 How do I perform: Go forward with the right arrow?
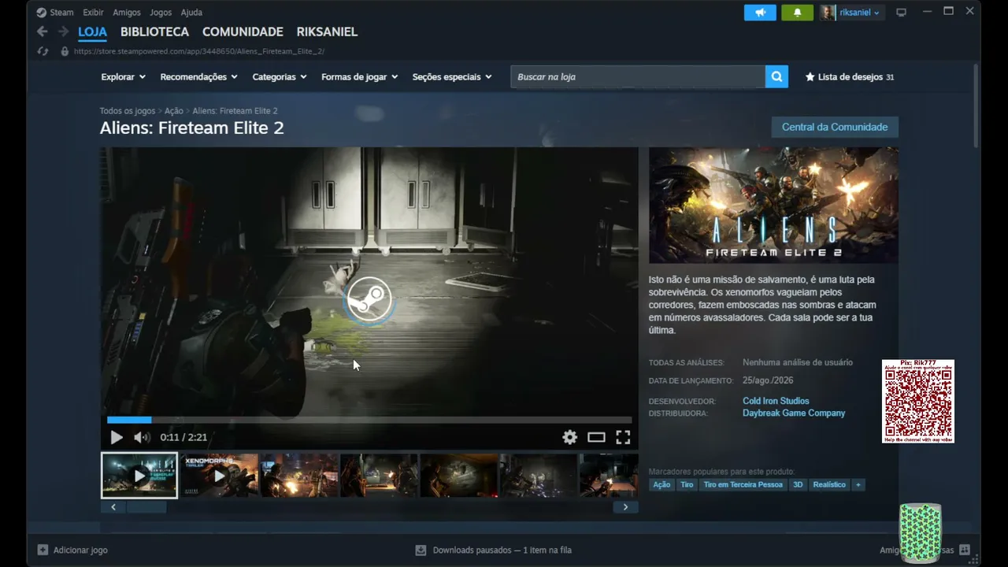click(63, 31)
